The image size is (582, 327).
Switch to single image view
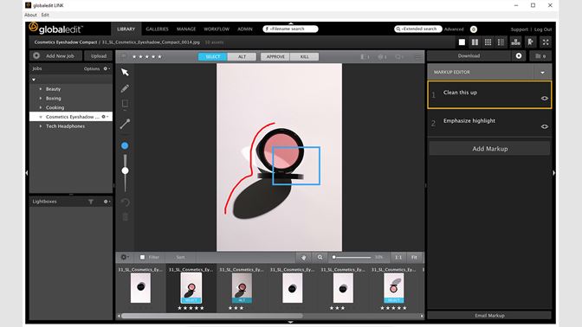tap(462, 42)
